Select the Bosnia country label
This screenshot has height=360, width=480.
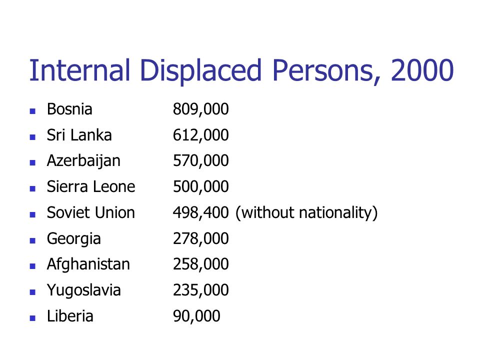pyautogui.click(x=69, y=109)
